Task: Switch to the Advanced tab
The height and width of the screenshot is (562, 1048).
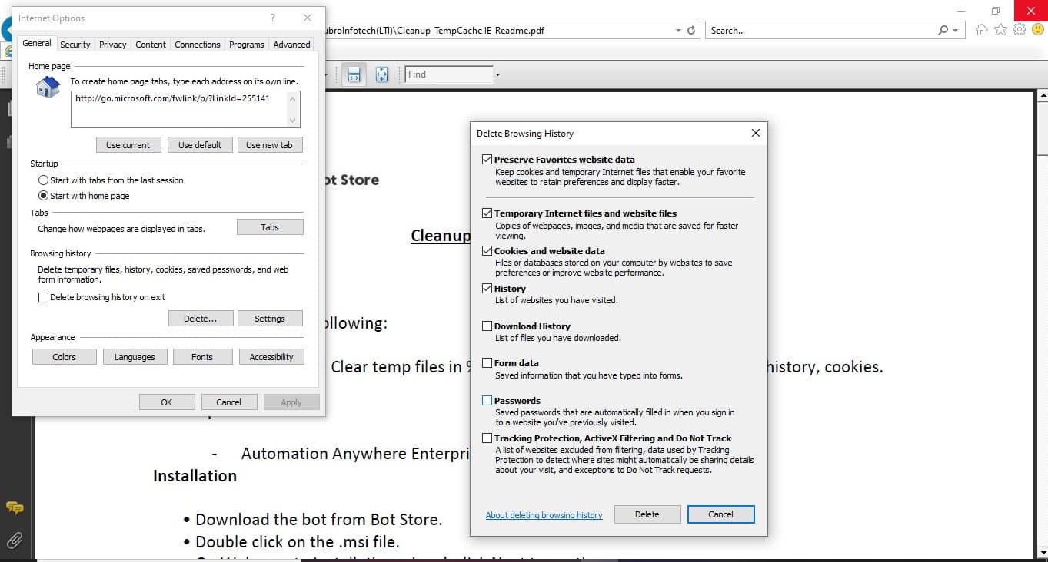Action: pyautogui.click(x=291, y=45)
